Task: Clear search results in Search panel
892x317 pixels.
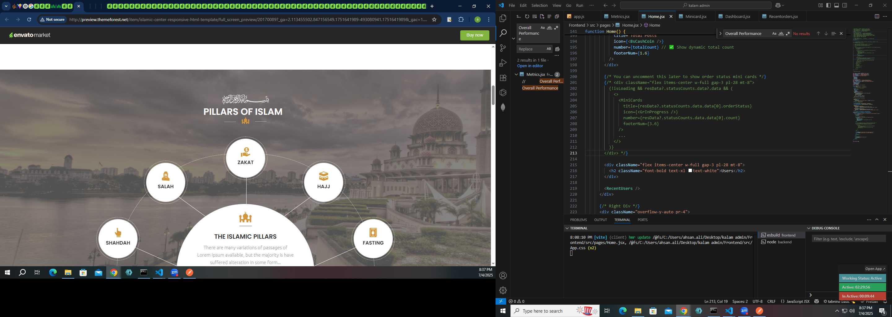Action: (535, 17)
